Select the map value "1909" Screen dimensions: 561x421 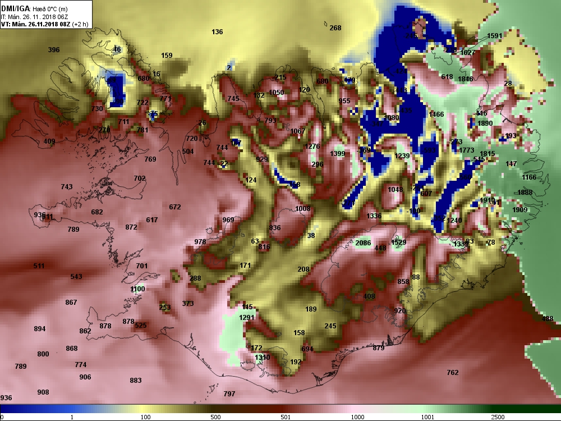pos(520,209)
